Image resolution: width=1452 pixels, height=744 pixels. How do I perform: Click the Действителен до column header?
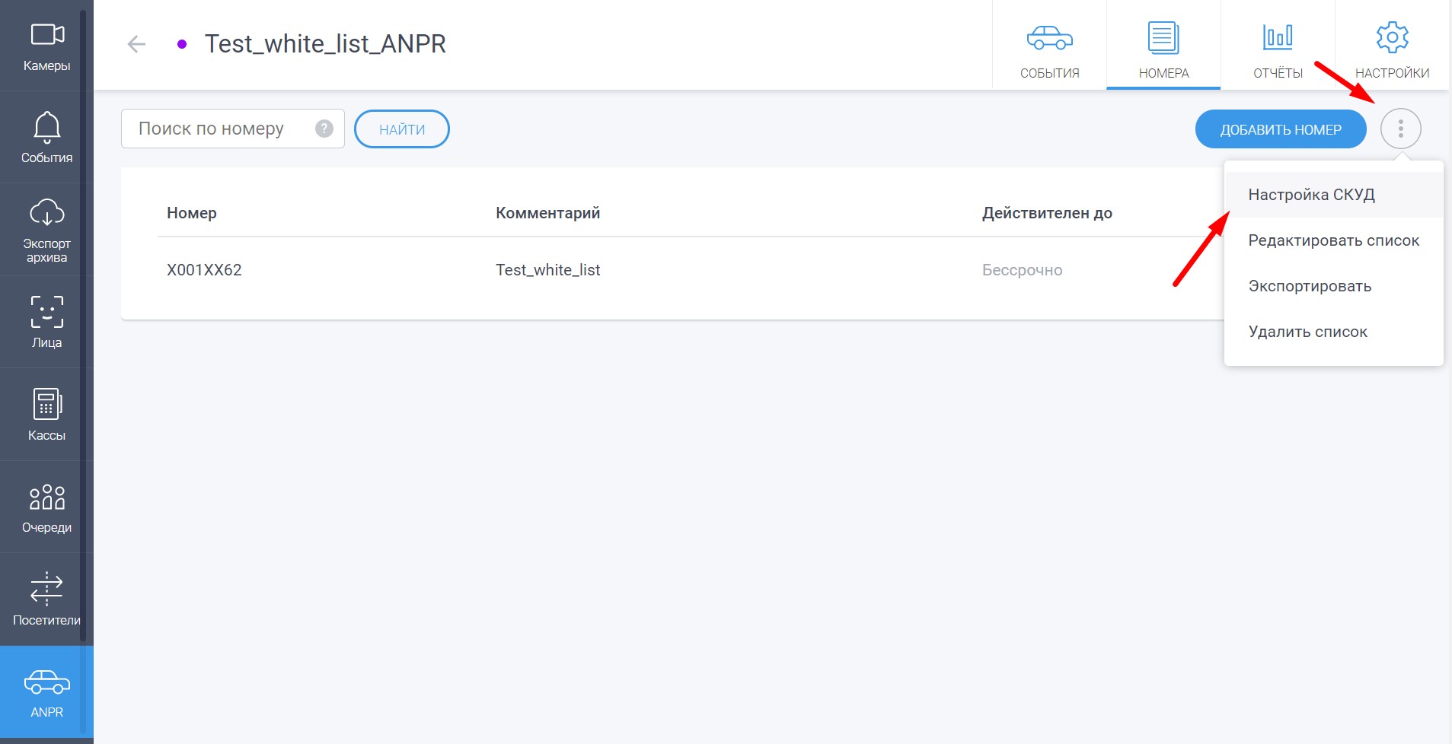click(x=1047, y=213)
